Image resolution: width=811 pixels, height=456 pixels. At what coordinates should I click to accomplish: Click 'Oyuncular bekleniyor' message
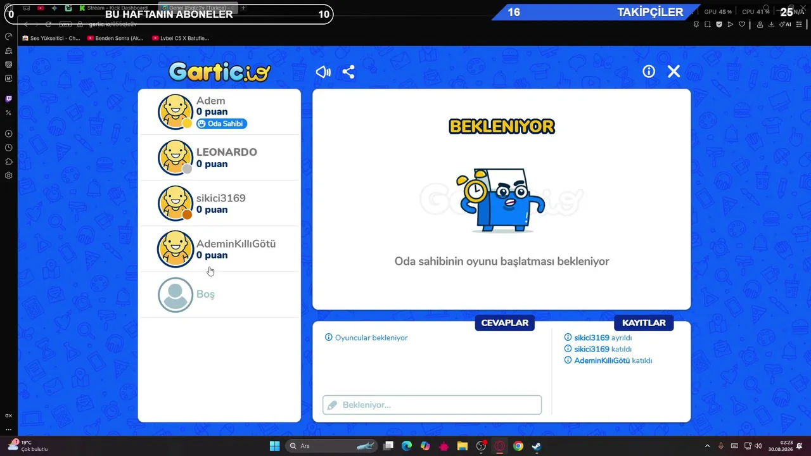point(366,338)
